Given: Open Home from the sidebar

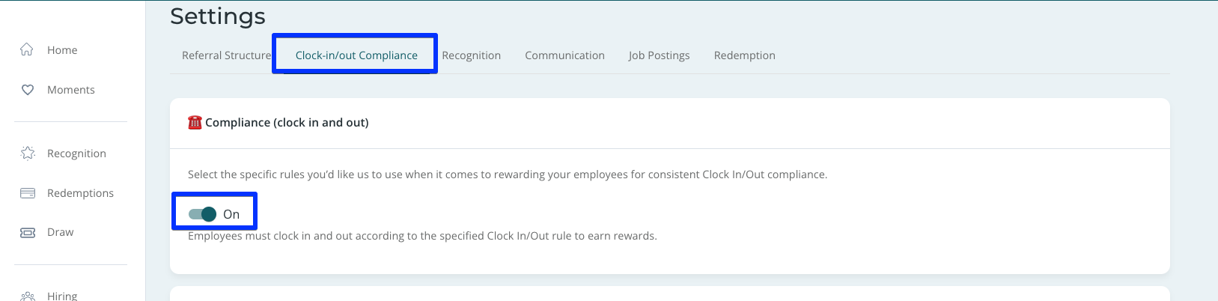Looking at the screenshot, I should 62,50.
